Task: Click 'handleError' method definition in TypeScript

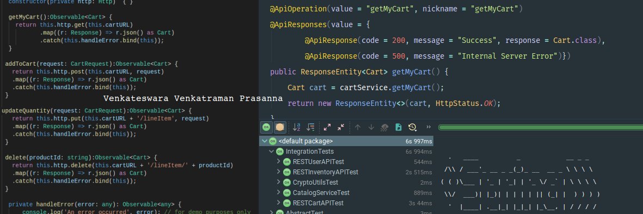Action: coord(56,204)
